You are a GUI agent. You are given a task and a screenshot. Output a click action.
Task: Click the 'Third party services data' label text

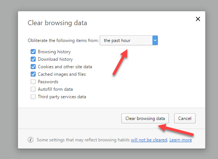tap(62, 97)
